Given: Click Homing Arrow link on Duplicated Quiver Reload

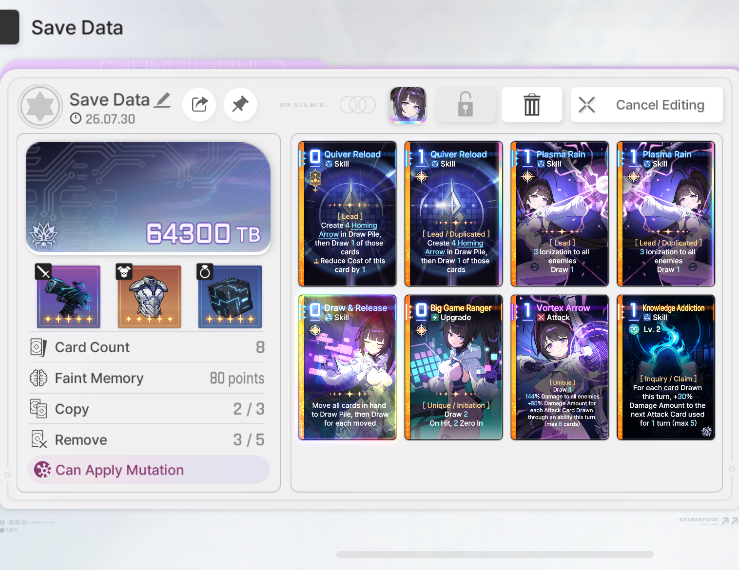Looking at the screenshot, I should point(454,247).
